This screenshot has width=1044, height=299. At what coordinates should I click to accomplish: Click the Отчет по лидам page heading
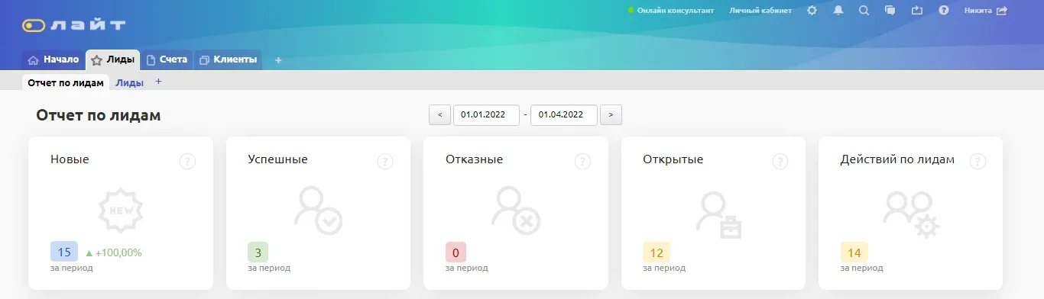pyautogui.click(x=99, y=115)
